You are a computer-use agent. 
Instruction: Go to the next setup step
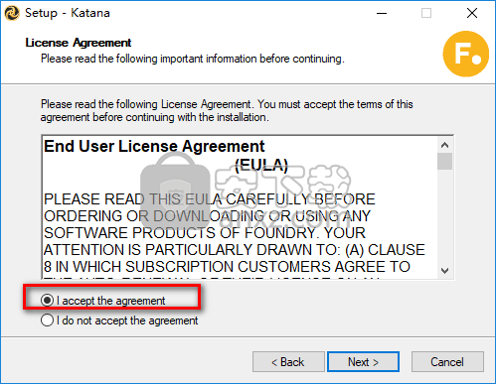pyautogui.click(x=363, y=362)
